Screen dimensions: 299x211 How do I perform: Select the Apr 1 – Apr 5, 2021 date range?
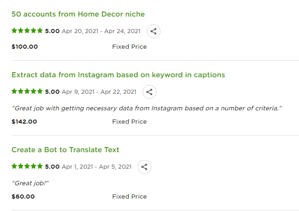[x=96, y=167]
